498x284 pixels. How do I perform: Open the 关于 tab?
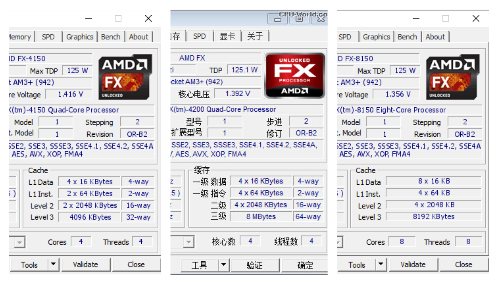pyautogui.click(x=255, y=36)
